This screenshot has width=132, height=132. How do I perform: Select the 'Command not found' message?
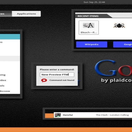point(62,80)
